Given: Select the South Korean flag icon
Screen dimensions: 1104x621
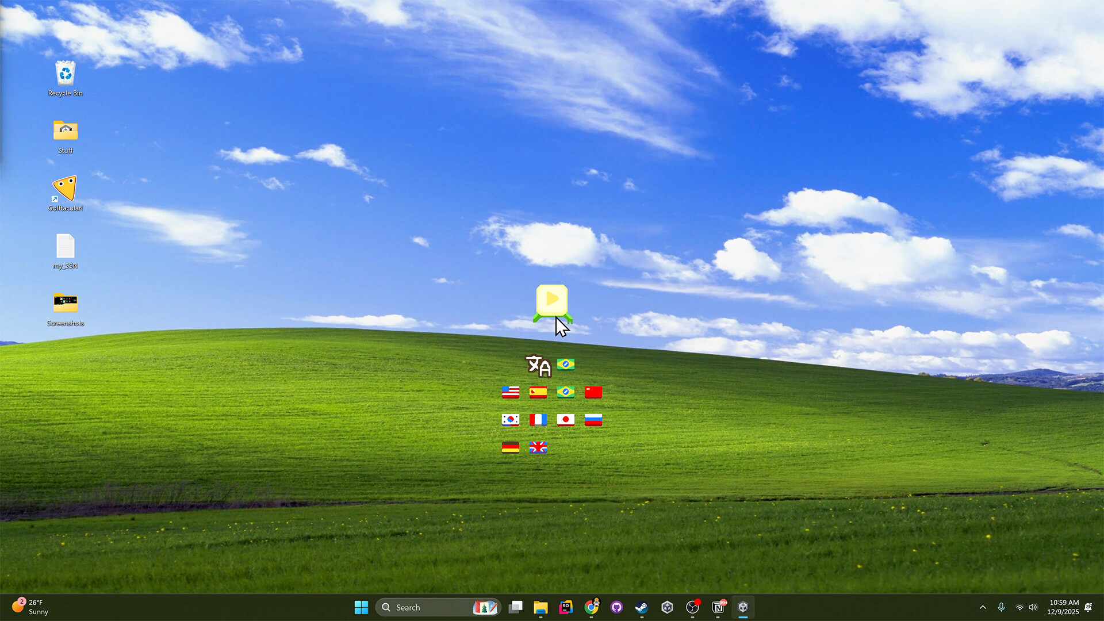Looking at the screenshot, I should click(x=510, y=419).
